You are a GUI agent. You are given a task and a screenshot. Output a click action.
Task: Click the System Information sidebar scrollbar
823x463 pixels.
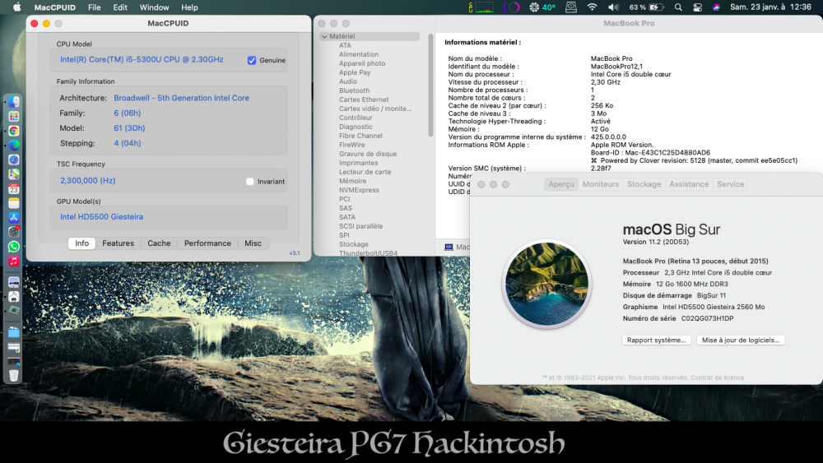click(x=430, y=86)
